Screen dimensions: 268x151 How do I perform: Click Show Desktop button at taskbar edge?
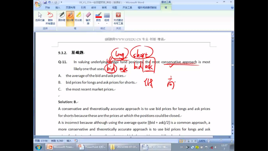tap(232, 147)
